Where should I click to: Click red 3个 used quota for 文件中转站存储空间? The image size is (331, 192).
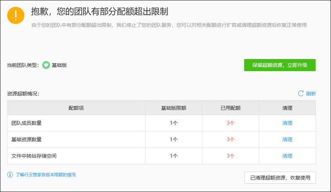(x=230, y=156)
